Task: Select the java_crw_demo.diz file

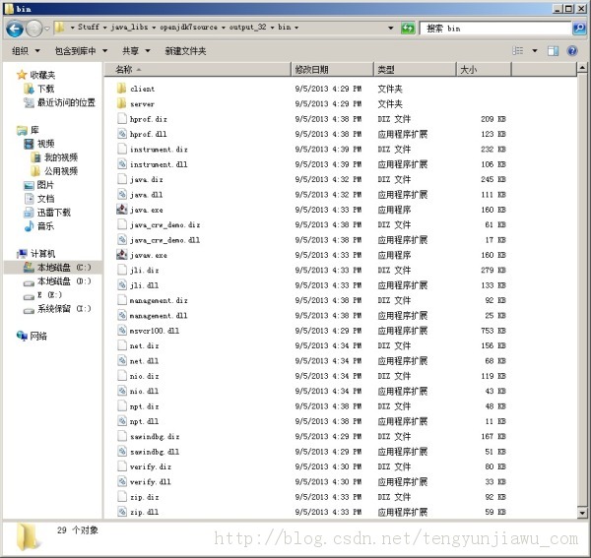Action: tap(164, 224)
